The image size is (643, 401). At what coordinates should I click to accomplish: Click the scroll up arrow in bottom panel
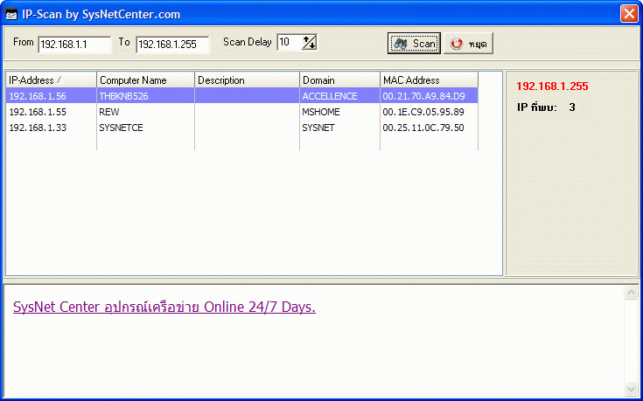tap(632, 293)
